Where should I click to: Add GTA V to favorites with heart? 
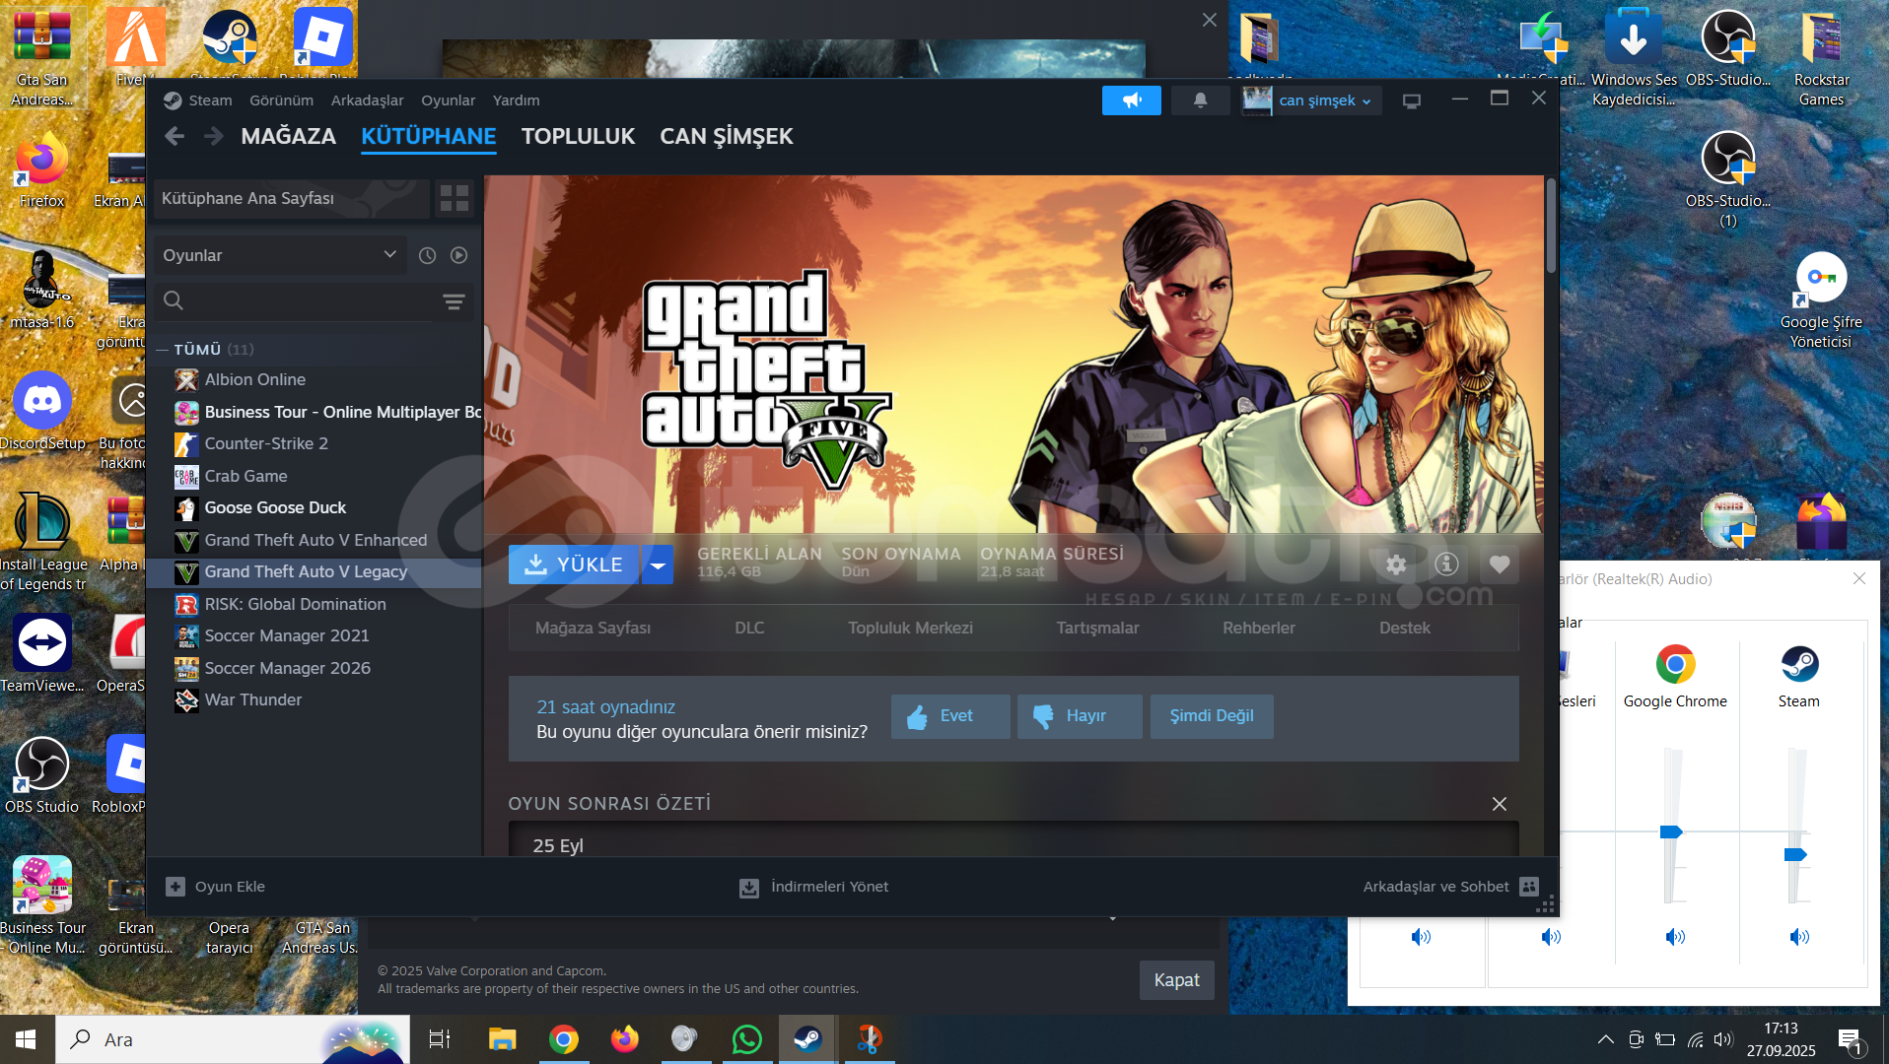click(1500, 565)
